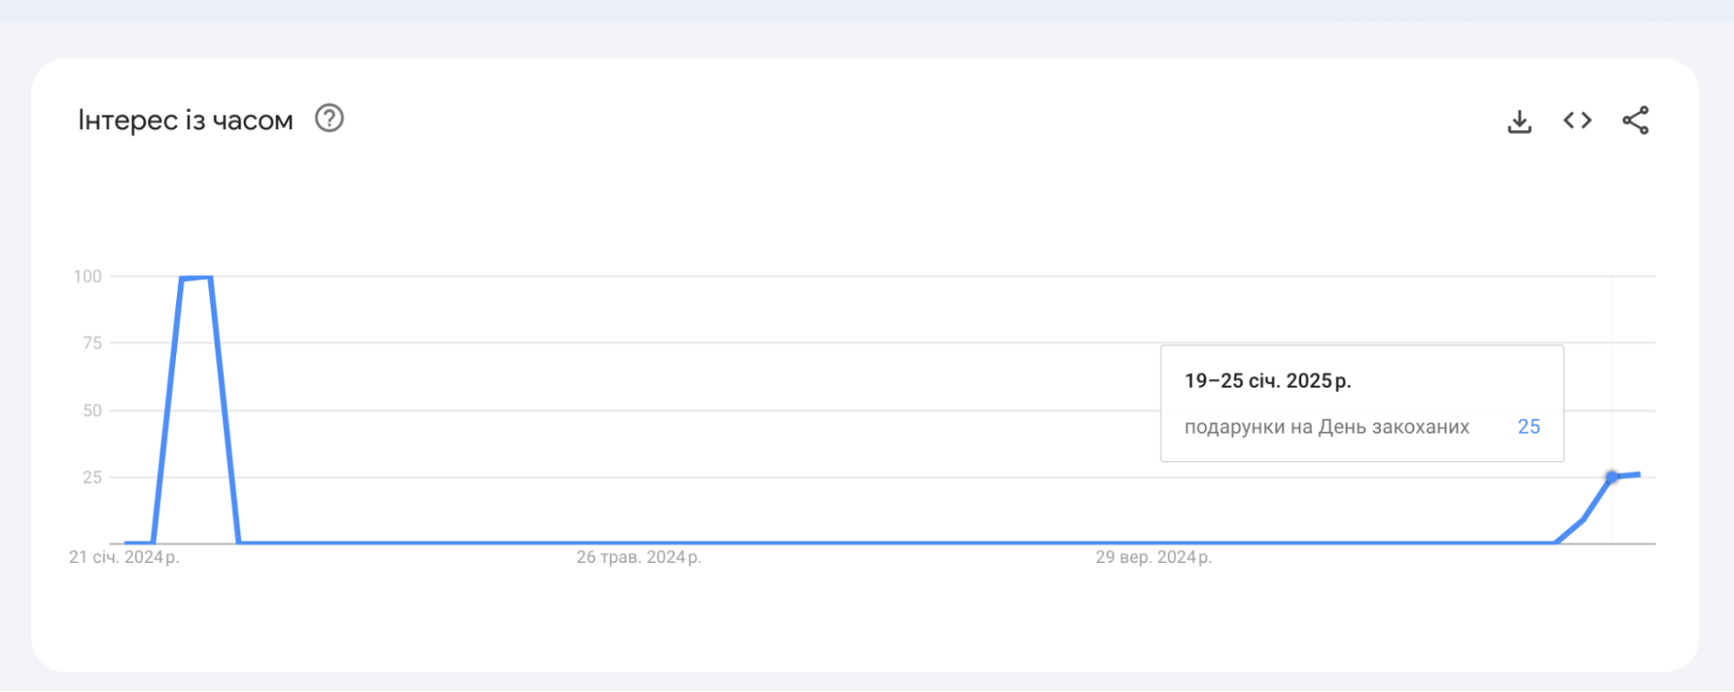Click the tooltip date 19–25 січ. 2025 р.
This screenshot has width=1734, height=692.
(x=1267, y=381)
